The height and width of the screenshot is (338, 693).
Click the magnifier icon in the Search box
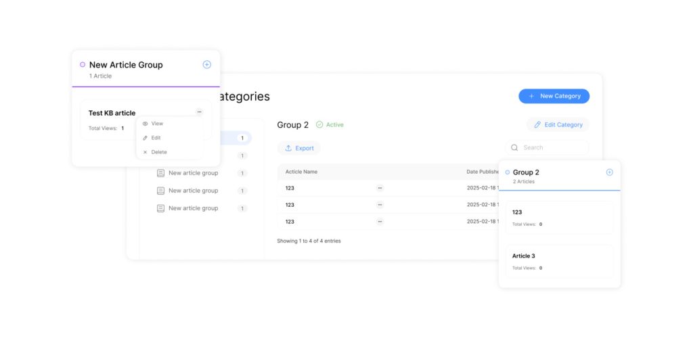514,147
